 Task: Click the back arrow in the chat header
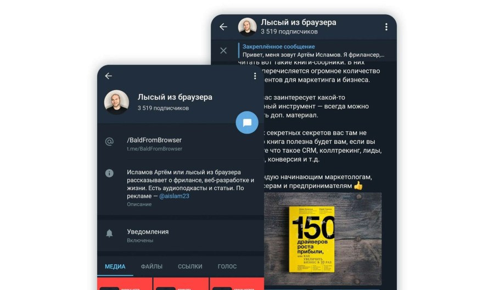pyautogui.click(x=223, y=27)
